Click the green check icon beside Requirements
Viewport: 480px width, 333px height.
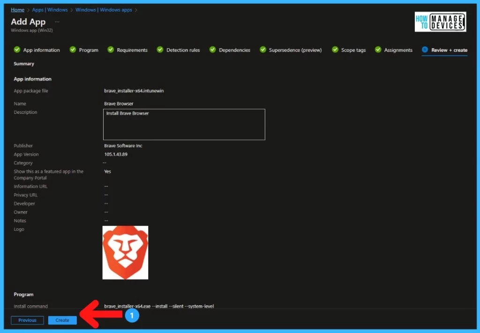(111, 50)
